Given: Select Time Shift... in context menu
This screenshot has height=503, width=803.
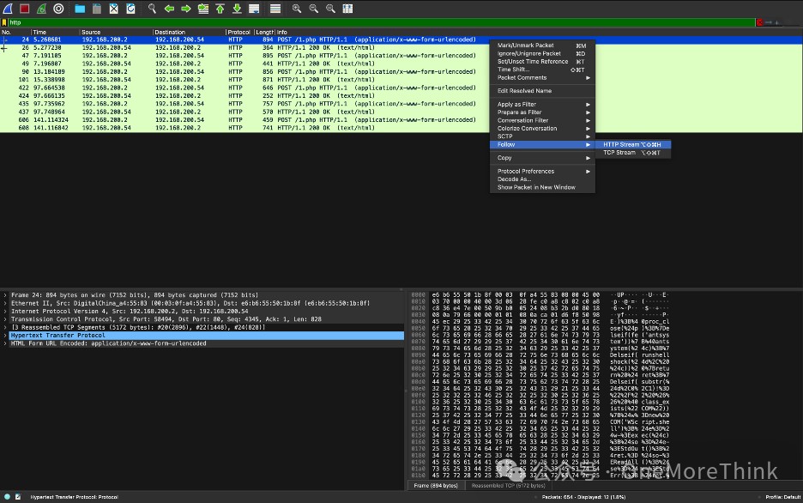Looking at the screenshot, I should click(542, 70).
